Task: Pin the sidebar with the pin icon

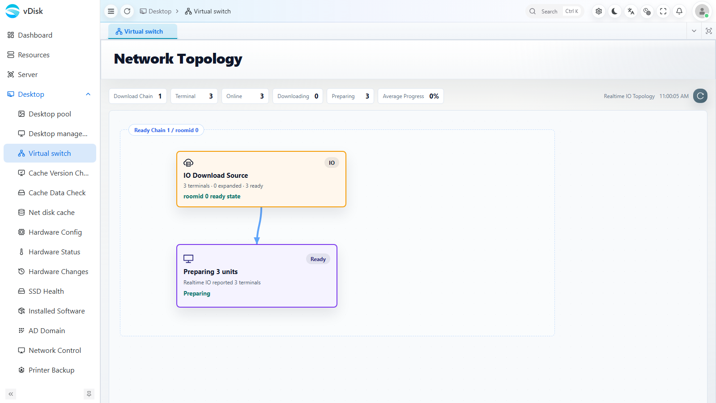Action: [x=89, y=394]
